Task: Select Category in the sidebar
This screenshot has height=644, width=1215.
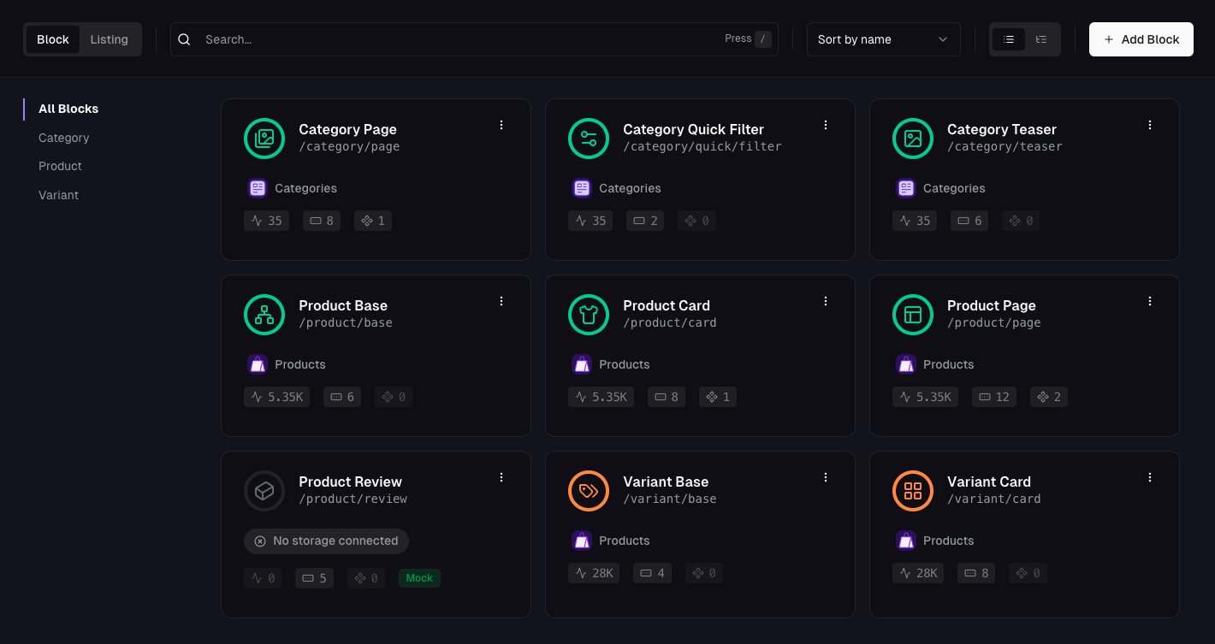Action: tap(63, 138)
